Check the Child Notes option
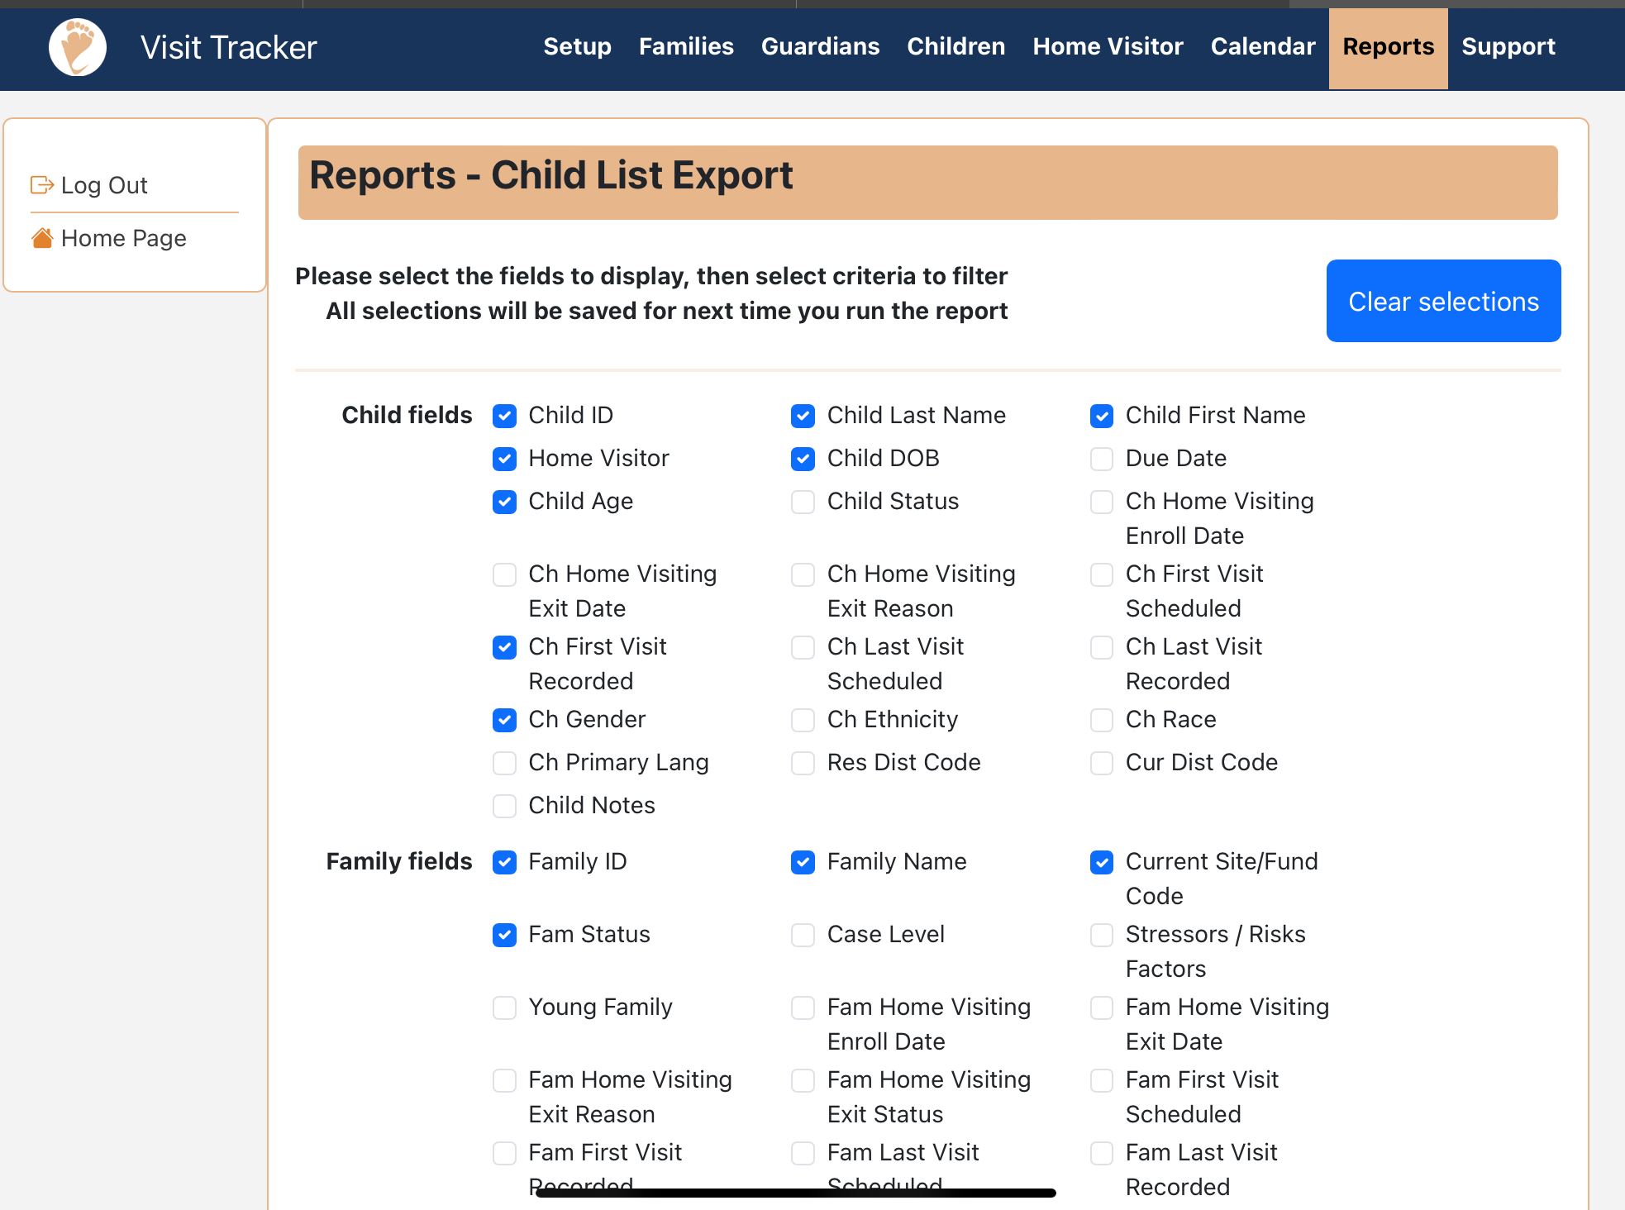 [x=504, y=806]
